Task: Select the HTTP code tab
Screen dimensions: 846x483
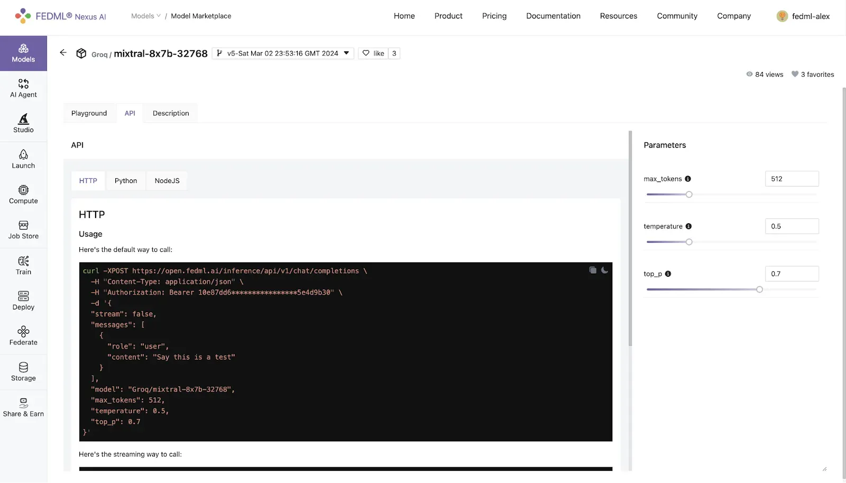Action: tap(88, 181)
